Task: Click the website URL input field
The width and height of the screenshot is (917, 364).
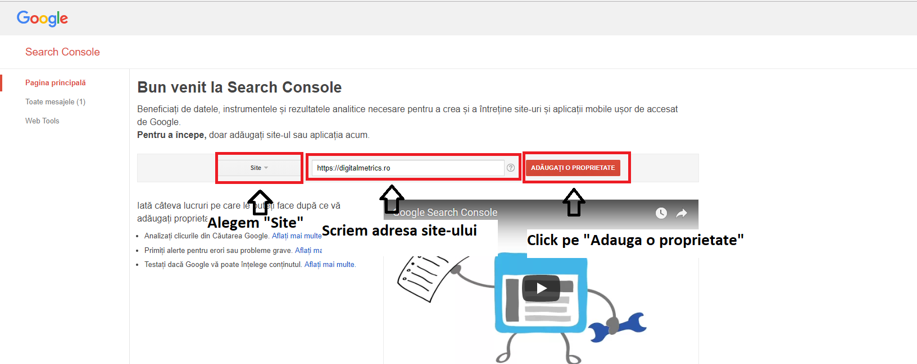Action: [x=407, y=168]
